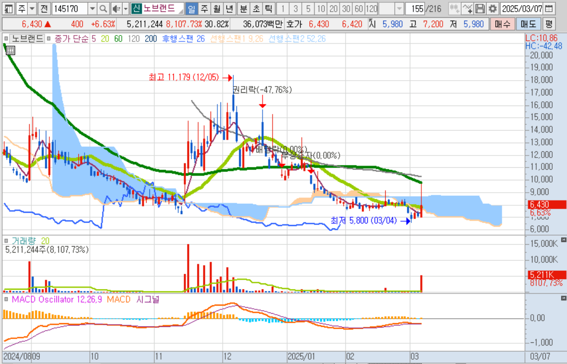The image size is (567, 364).
Task: Click the 전 button in toolbar
Action: pos(44,8)
